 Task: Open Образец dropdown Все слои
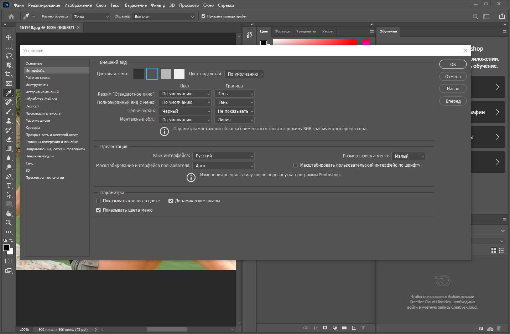point(163,16)
